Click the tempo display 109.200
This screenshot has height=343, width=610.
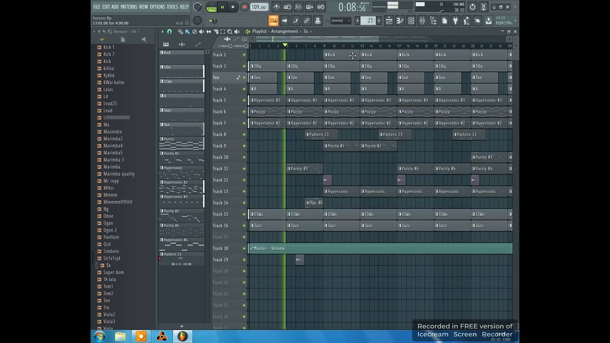click(259, 7)
